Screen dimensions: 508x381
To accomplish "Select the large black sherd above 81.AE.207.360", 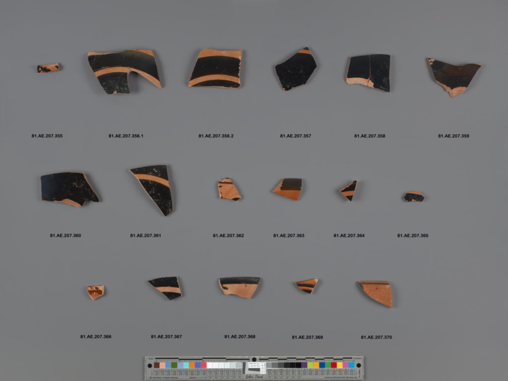I will pyautogui.click(x=68, y=188).
